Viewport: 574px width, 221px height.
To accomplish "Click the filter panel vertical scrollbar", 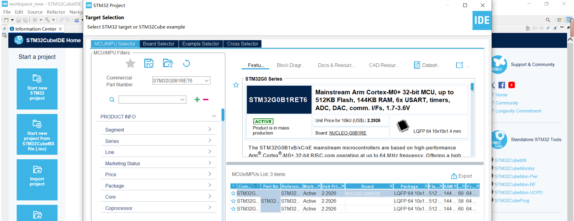I will [223, 115].
